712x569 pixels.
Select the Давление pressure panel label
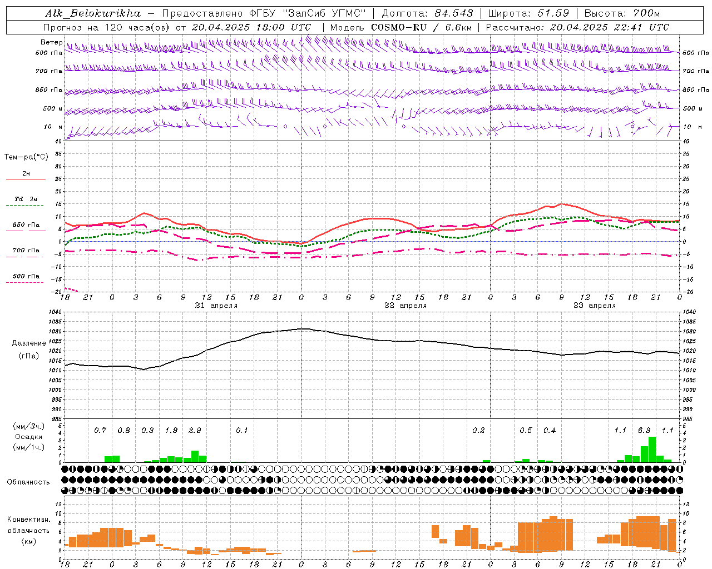click(x=29, y=343)
